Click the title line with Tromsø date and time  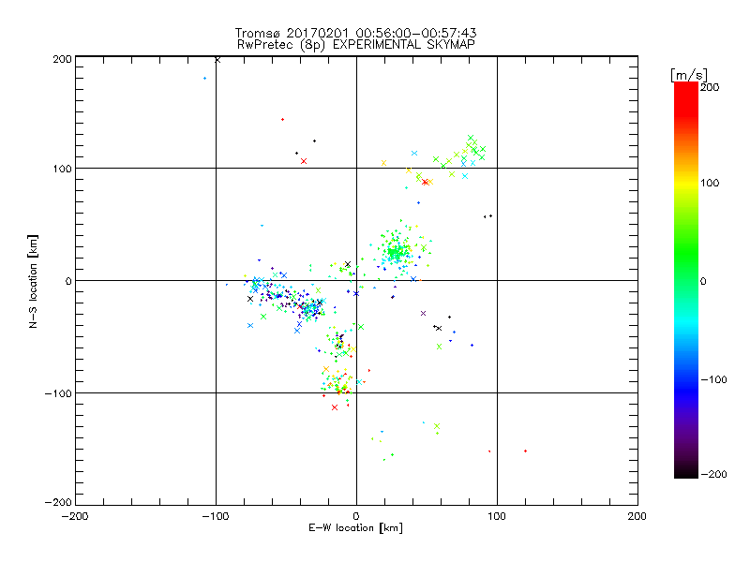[355, 33]
